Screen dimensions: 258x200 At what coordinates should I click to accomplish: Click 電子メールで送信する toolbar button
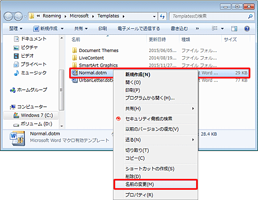[139, 28]
